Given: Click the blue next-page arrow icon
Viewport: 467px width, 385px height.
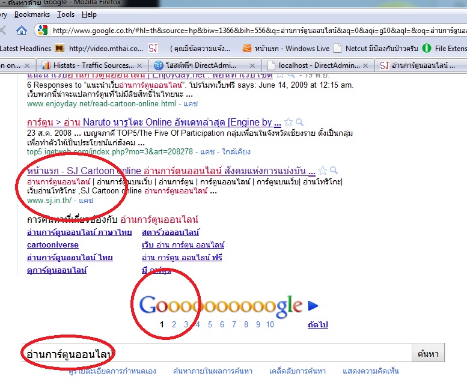Looking at the screenshot, I should pyautogui.click(x=313, y=306).
